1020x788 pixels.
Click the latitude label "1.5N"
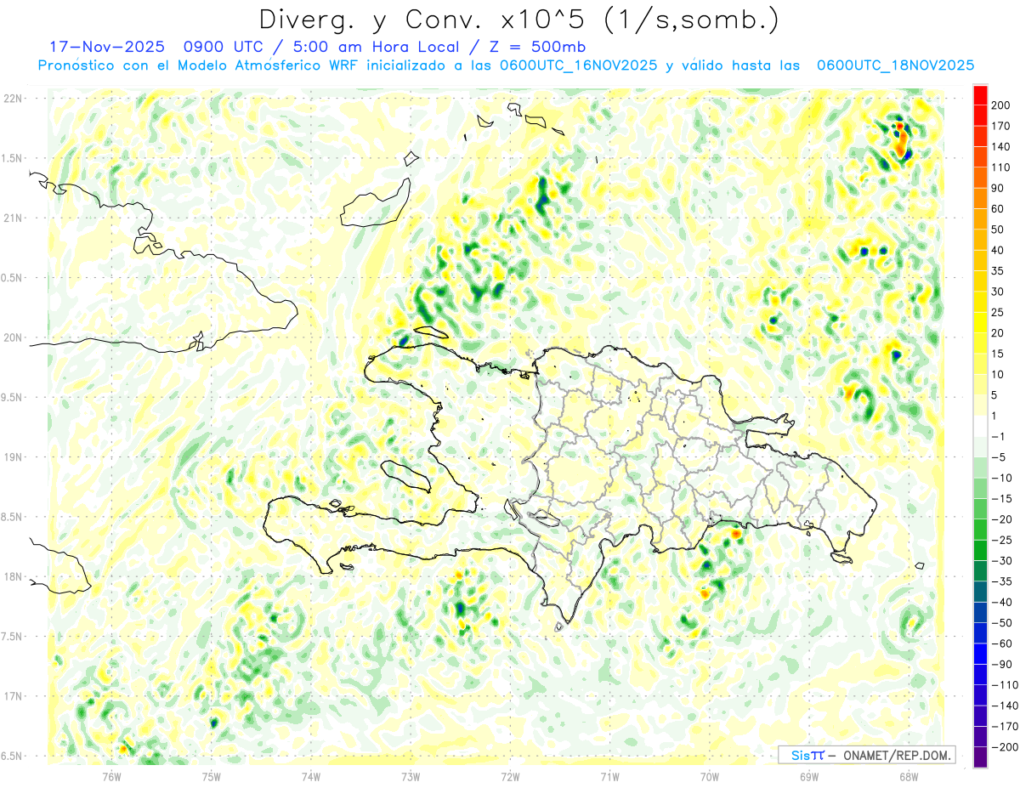click(12, 158)
